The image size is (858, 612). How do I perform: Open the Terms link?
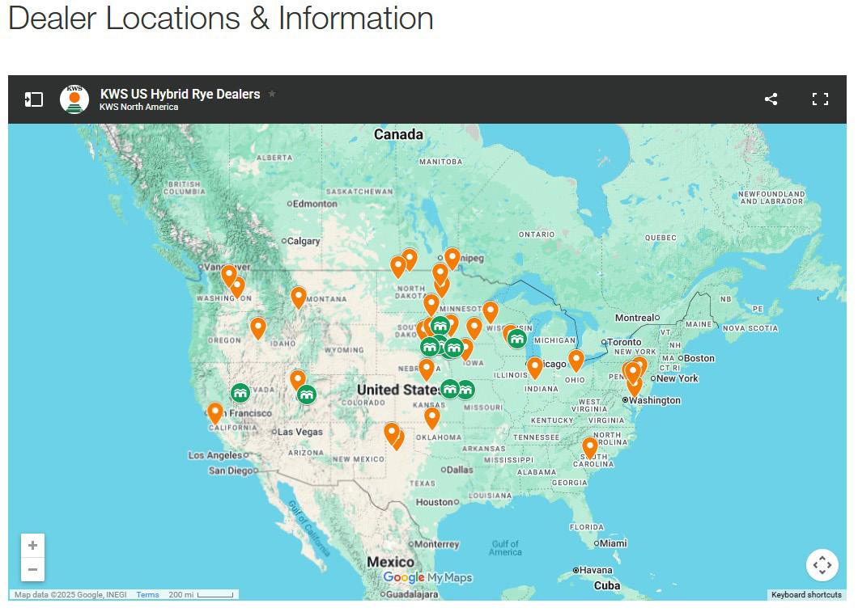[148, 594]
